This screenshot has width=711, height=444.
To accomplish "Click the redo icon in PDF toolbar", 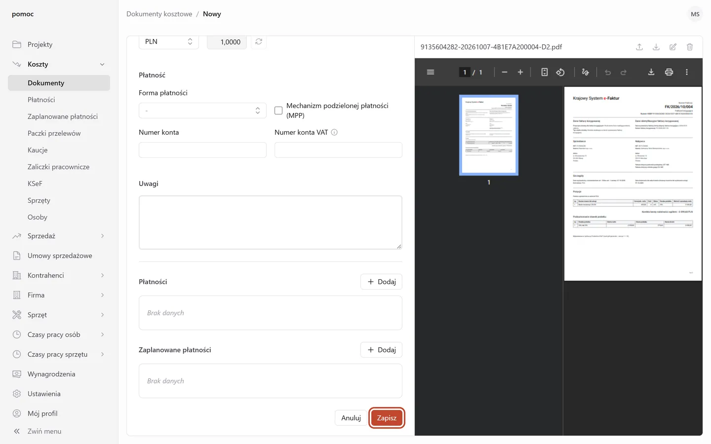I will [x=624, y=72].
